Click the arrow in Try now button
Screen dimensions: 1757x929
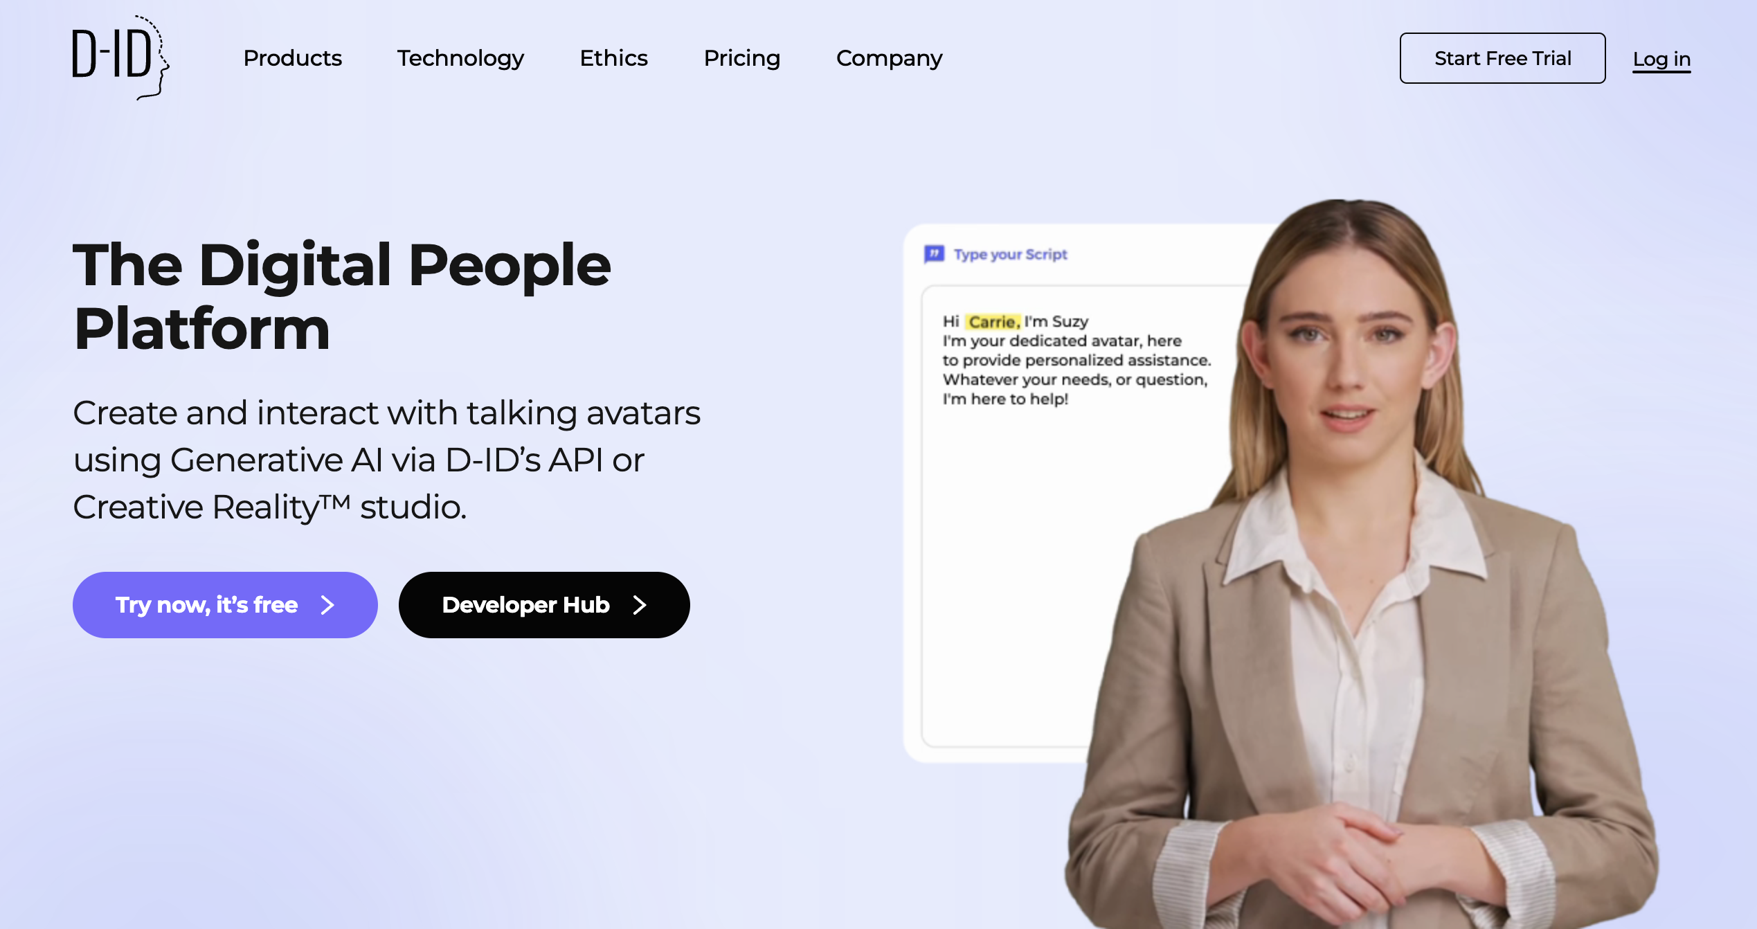click(x=328, y=605)
